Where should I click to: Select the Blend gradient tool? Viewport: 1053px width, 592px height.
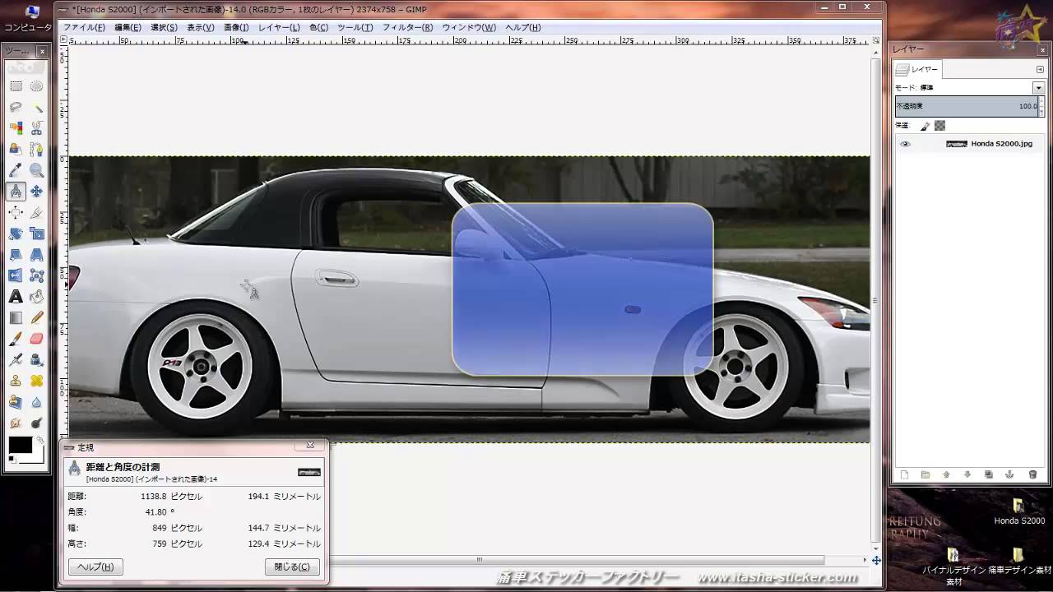tap(16, 317)
